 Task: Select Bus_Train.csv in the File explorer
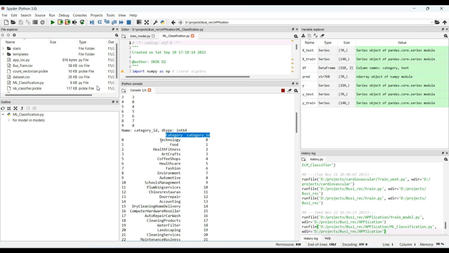pos(23,66)
